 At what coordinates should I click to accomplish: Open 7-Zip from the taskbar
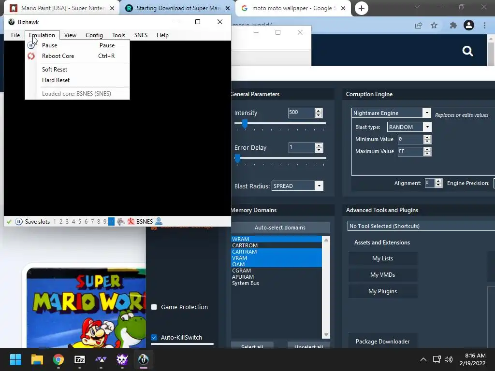80,359
